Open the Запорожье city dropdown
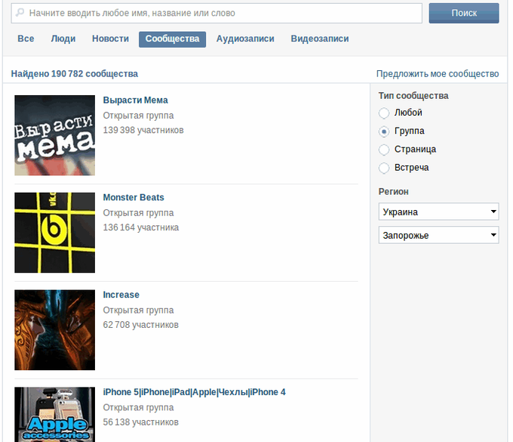This screenshot has height=442, width=513. coord(438,235)
